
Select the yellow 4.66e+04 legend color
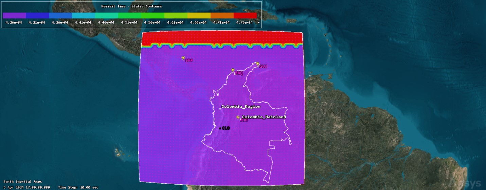pyautogui.click(x=199, y=16)
